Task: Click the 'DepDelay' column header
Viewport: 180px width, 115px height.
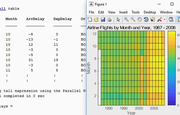Action: 63,19
